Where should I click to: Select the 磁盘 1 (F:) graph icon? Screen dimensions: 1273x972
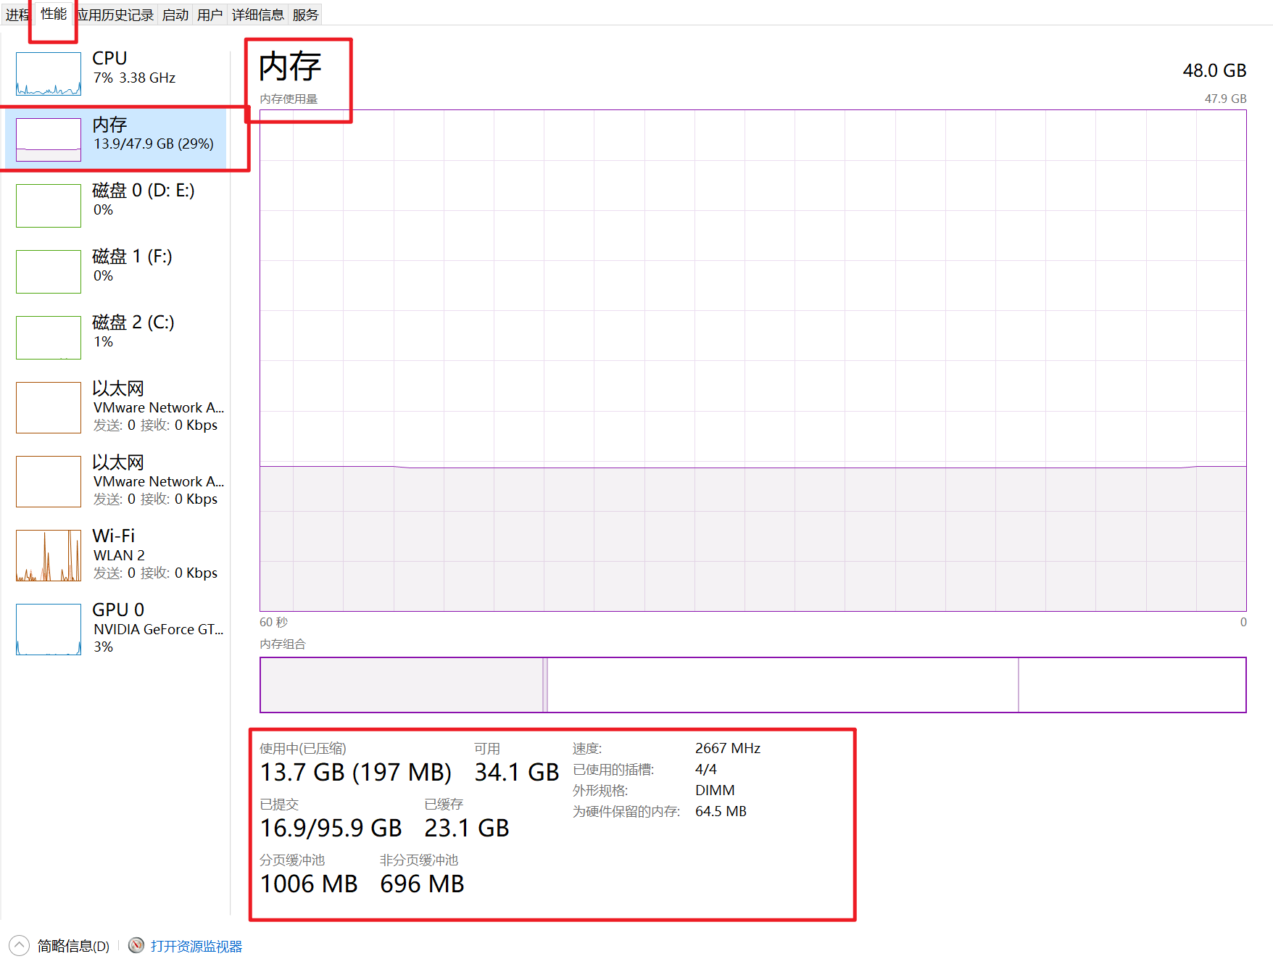(x=49, y=272)
